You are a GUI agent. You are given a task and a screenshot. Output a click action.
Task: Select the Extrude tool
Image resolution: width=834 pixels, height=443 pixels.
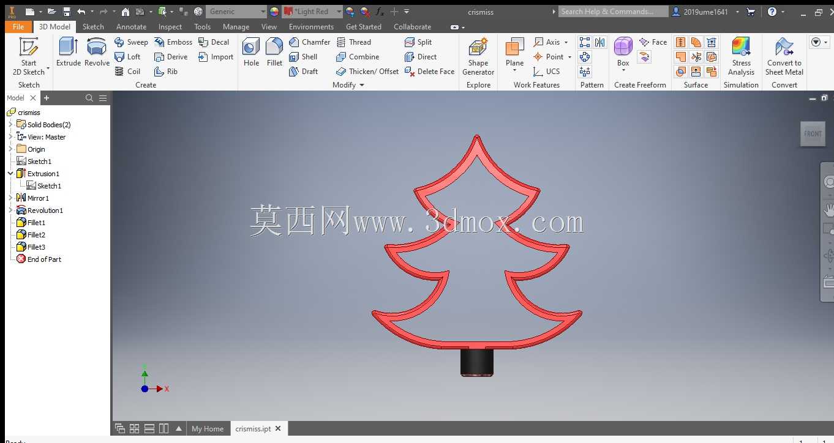[69, 52]
